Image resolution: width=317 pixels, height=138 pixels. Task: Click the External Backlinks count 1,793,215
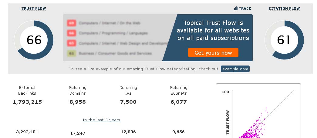click(27, 102)
